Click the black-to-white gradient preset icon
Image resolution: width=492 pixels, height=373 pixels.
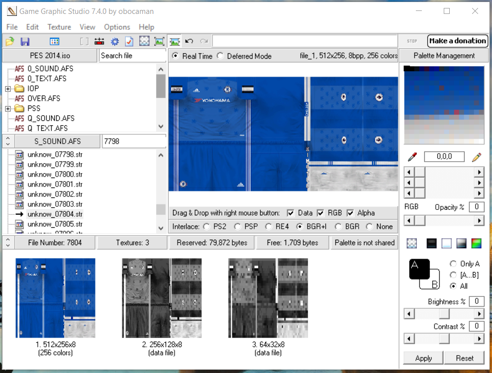461,243
